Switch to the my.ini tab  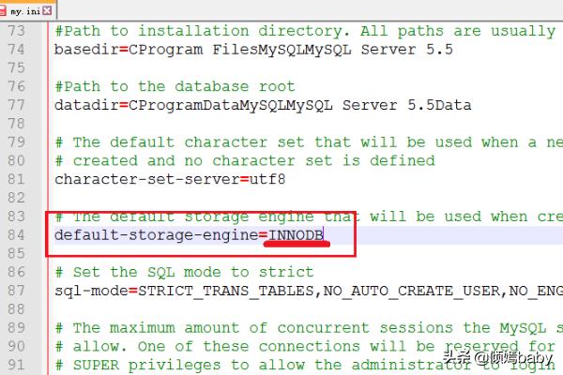(x=27, y=10)
